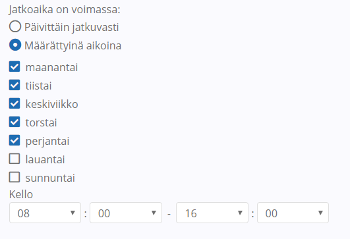Select the Määrättyinä aikoina radio button
This screenshot has width=350, height=239.
pyautogui.click(x=15, y=45)
